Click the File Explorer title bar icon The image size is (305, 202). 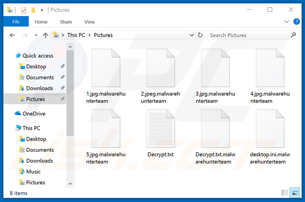click(10, 10)
